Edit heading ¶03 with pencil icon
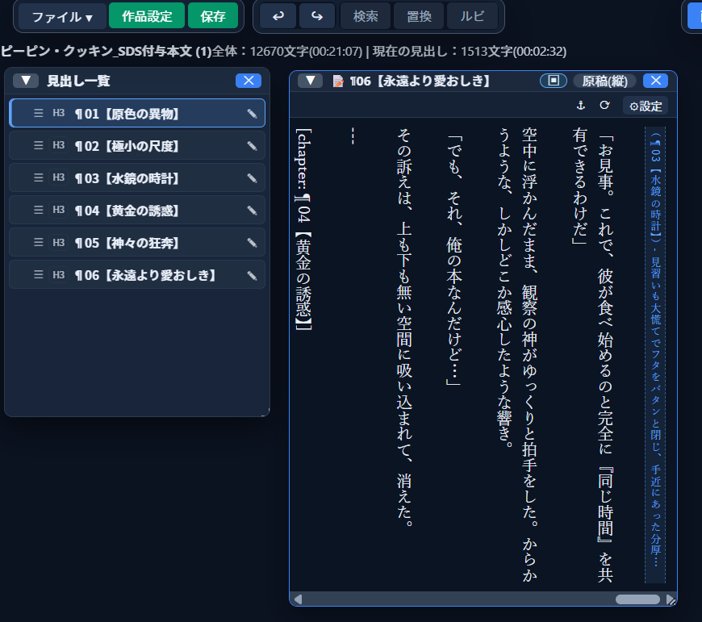 pos(252,178)
